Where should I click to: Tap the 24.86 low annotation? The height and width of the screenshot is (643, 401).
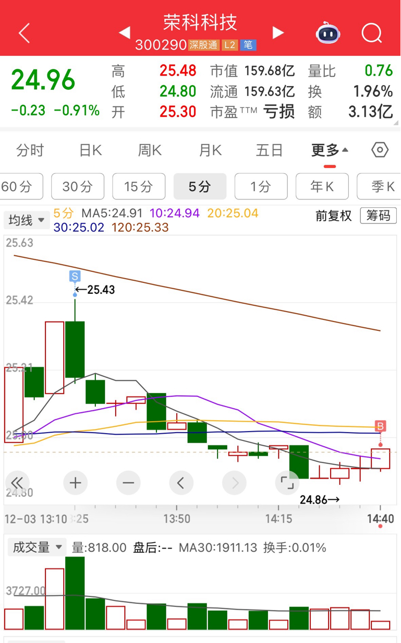320,500
